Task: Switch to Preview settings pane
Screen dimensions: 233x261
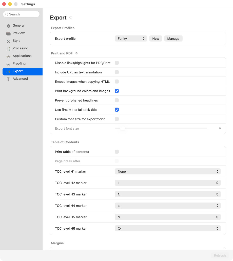Action: click(23, 33)
